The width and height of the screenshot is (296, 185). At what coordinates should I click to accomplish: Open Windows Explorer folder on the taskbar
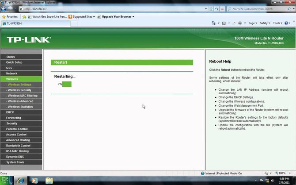coord(49,181)
